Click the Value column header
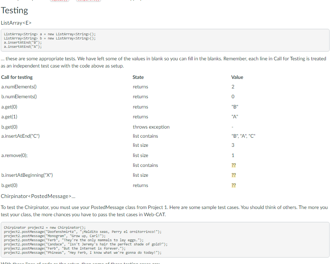Screen dimensions: 333x264 237,77
